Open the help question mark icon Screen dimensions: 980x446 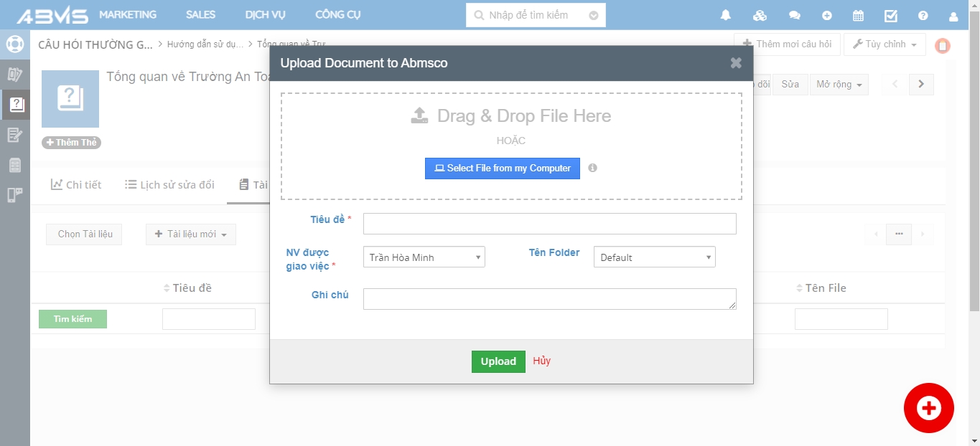click(923, 15)
